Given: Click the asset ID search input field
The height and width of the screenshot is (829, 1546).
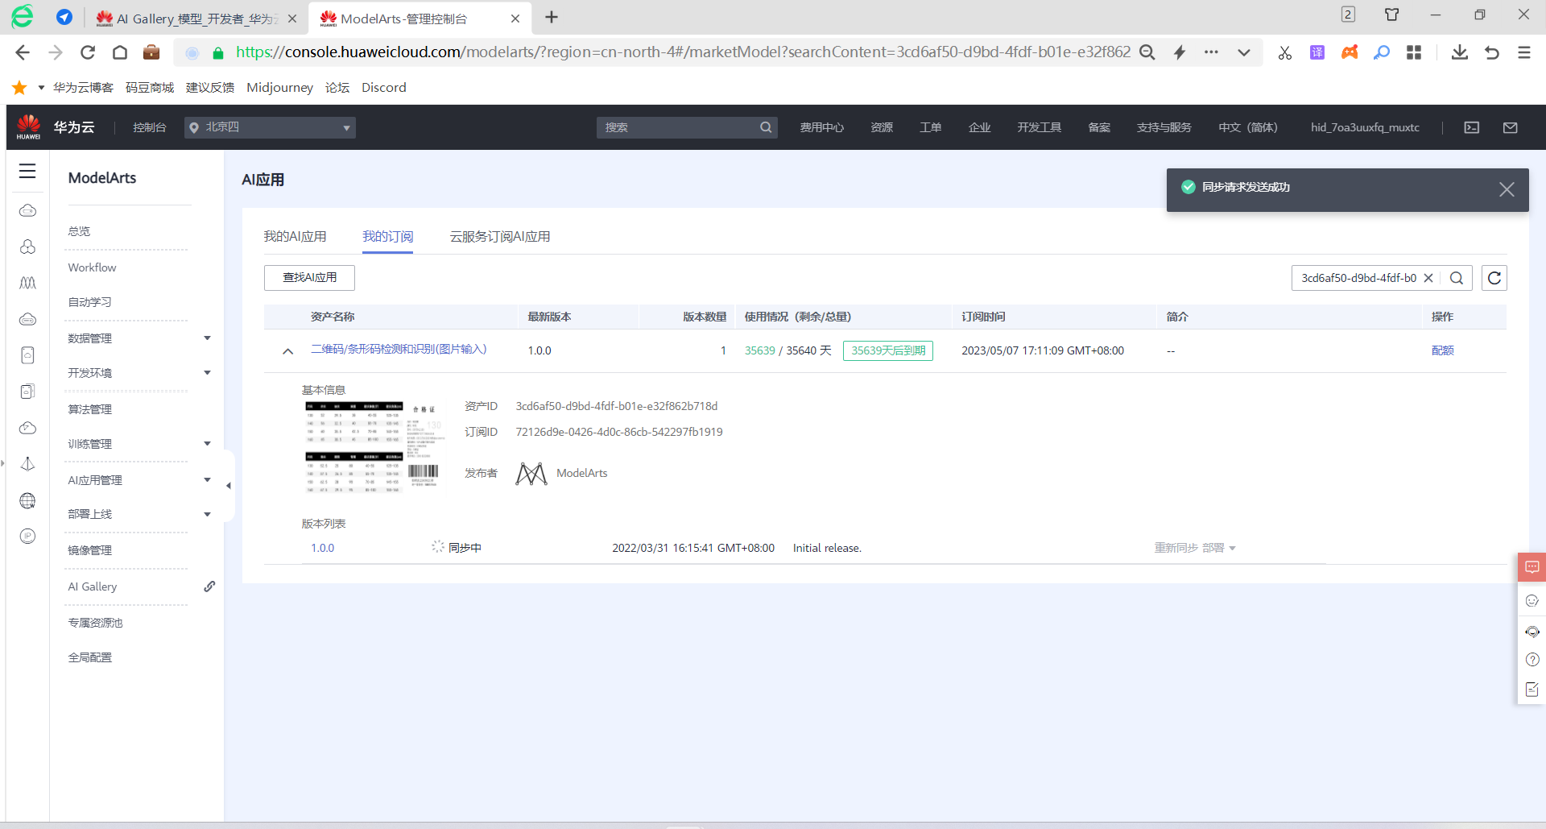Looking at the screenshot, I should click(1358, 278).
